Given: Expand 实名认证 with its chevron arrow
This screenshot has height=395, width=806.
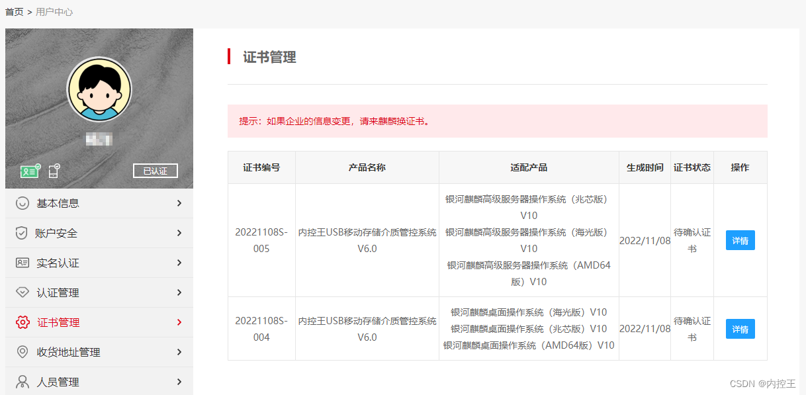Looking at the screenshot, I should 179,263.
